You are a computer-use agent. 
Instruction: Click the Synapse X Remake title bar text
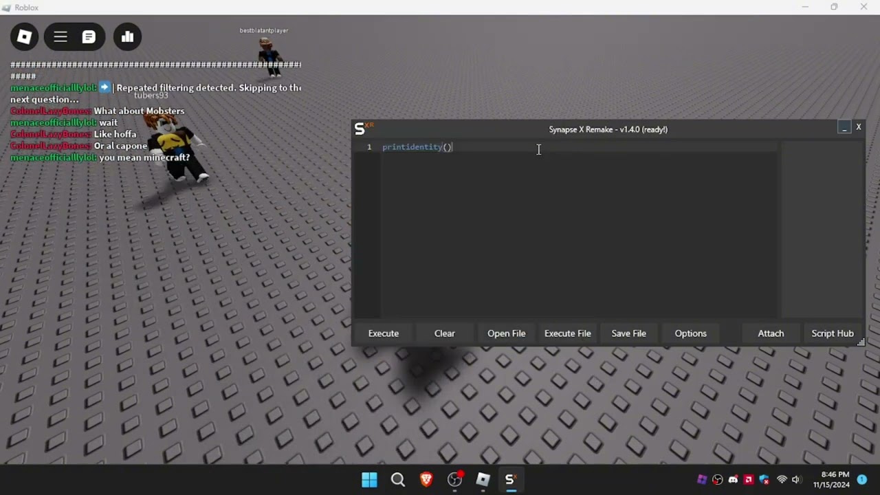coord(608,129)
